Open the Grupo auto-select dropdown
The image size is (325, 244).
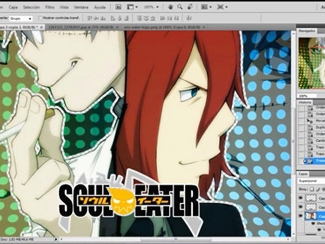pyautogui.click(x=21, y=18)
